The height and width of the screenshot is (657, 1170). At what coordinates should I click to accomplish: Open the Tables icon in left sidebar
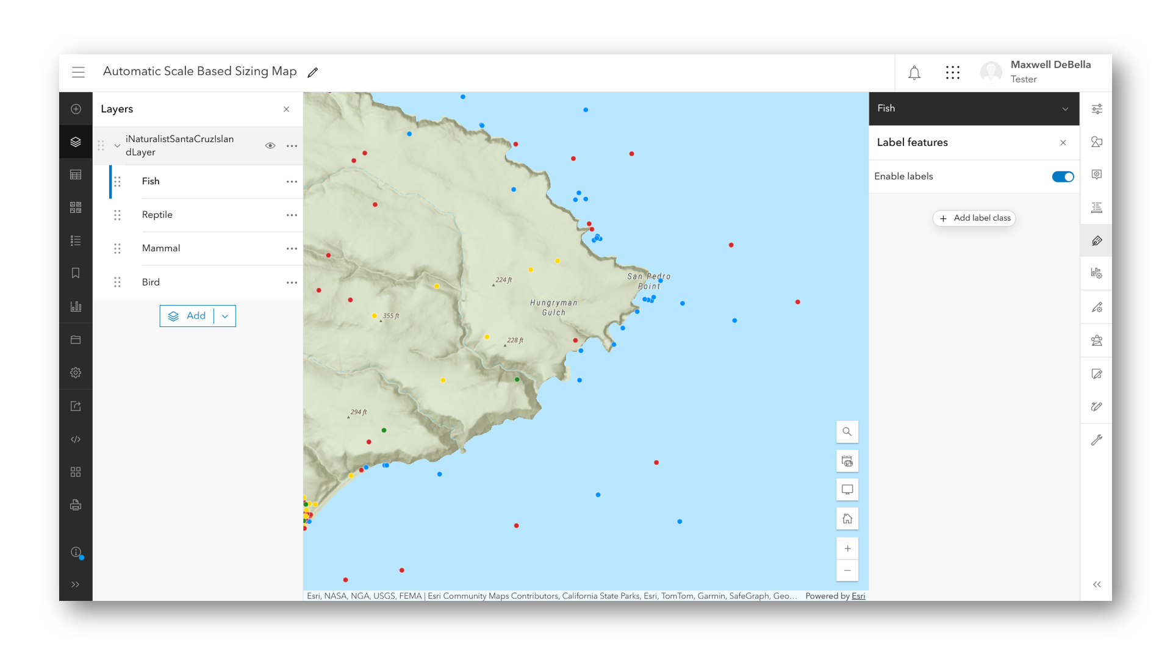(x=76, y=175)
